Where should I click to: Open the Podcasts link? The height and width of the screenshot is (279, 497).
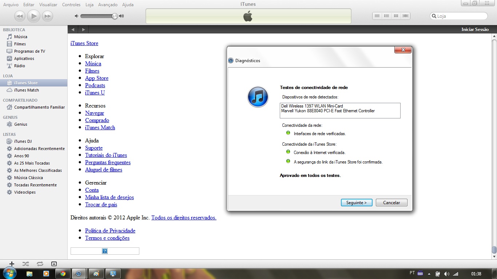pos(95,85)
